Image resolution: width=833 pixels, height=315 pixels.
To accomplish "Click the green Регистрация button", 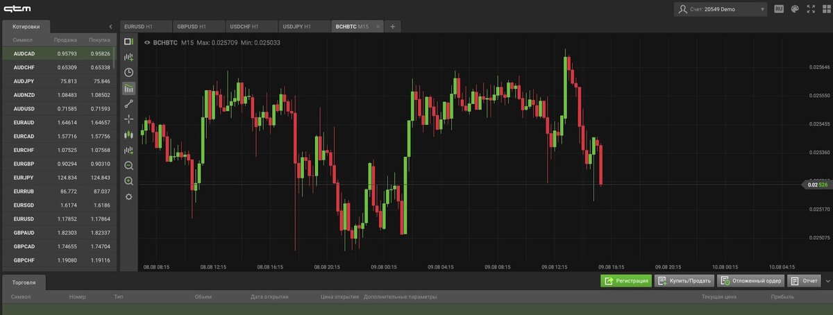I will pyautogui.click(x=626, y=281).
